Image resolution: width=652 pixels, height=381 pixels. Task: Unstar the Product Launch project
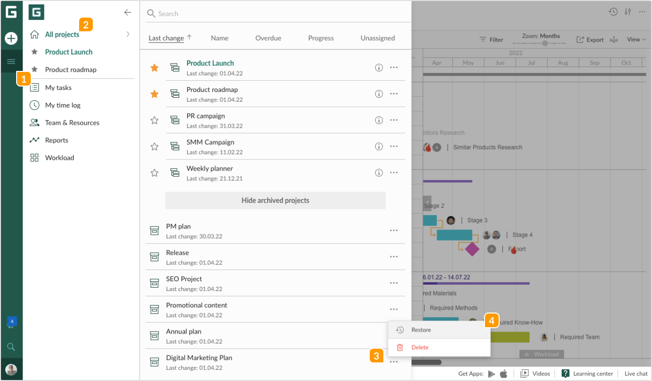pyautogui.click(x=154, y=68)
